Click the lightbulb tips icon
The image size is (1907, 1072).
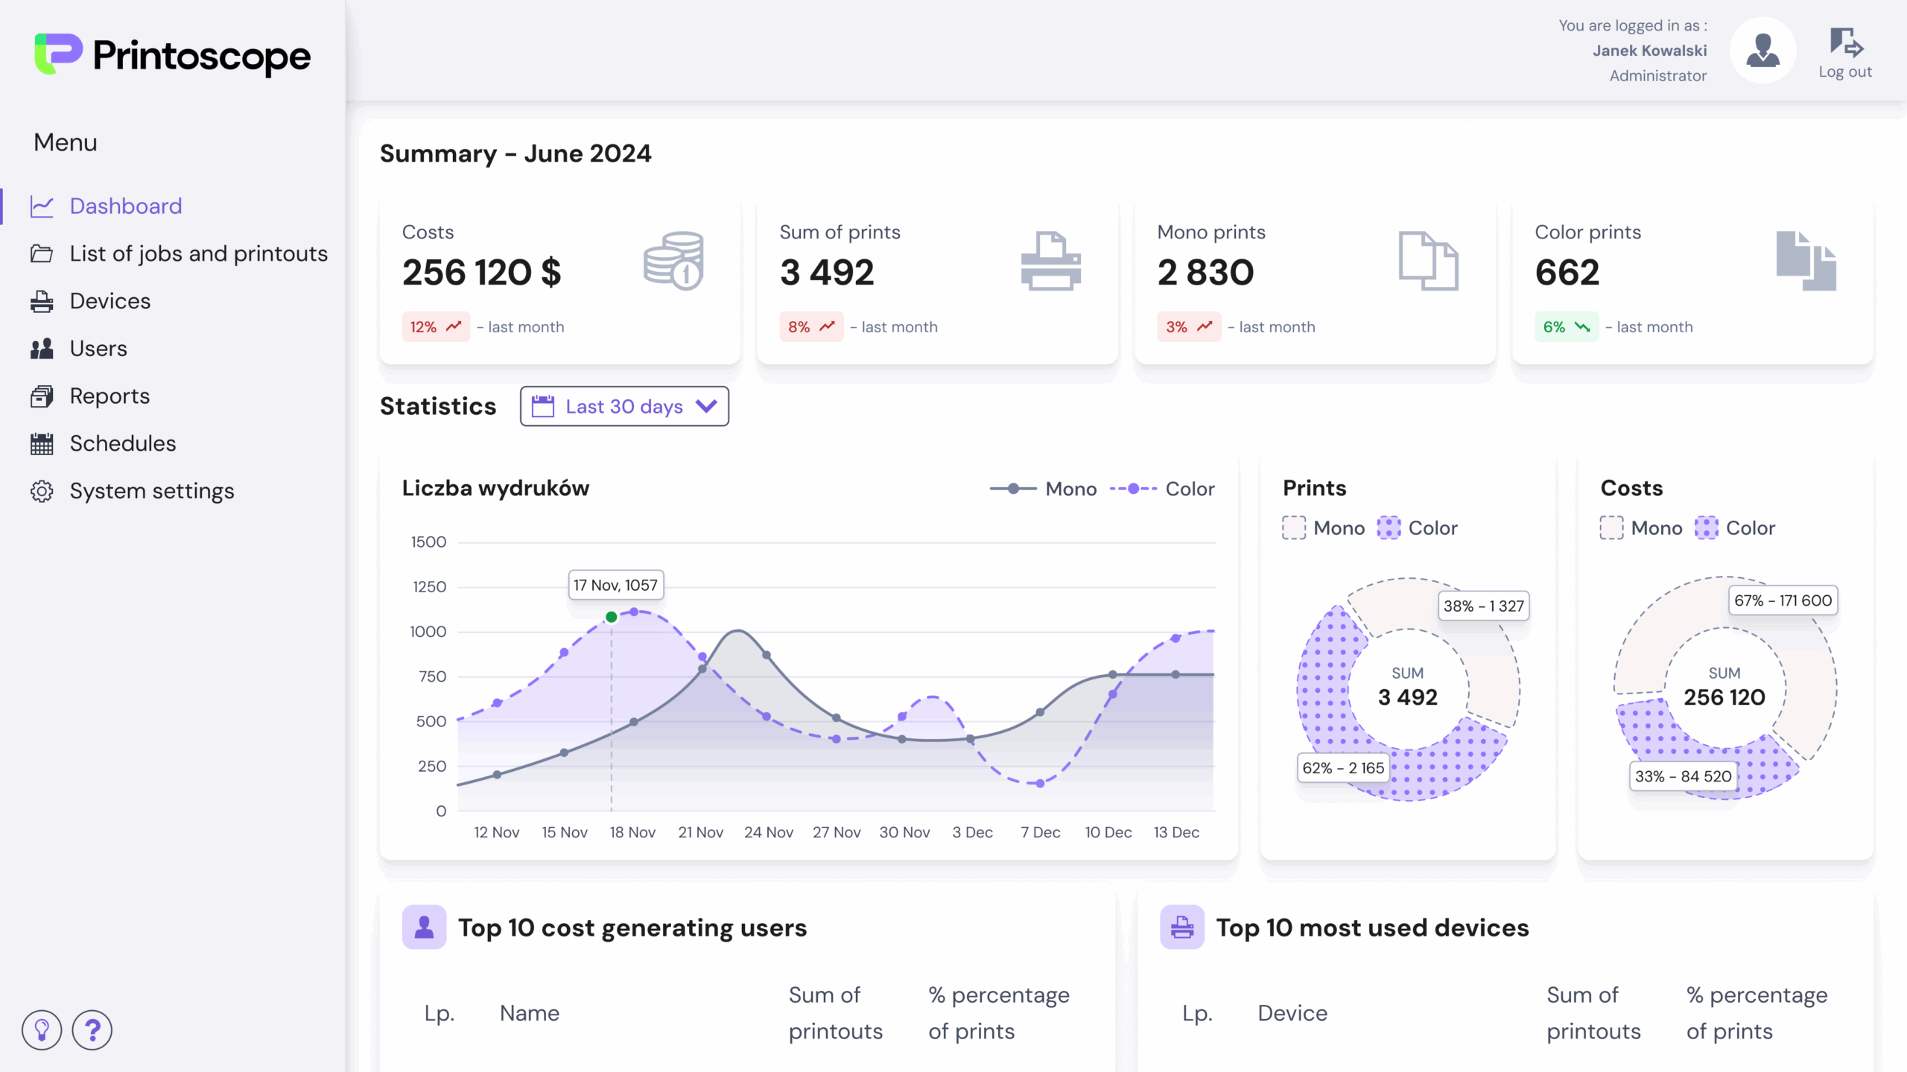point(42,1030)
